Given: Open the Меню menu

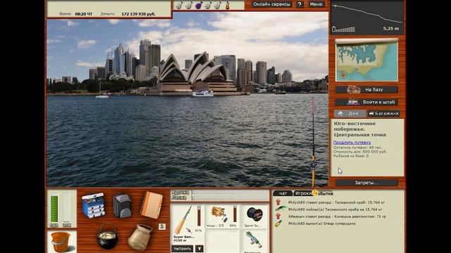Looking at the screenshot, I should tap(316, 4).
